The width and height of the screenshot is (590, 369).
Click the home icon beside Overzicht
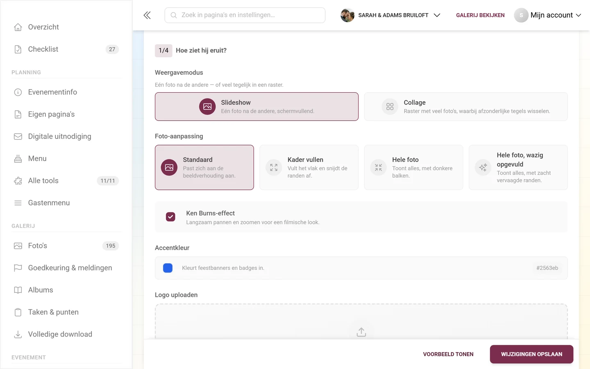click(18, 27)
